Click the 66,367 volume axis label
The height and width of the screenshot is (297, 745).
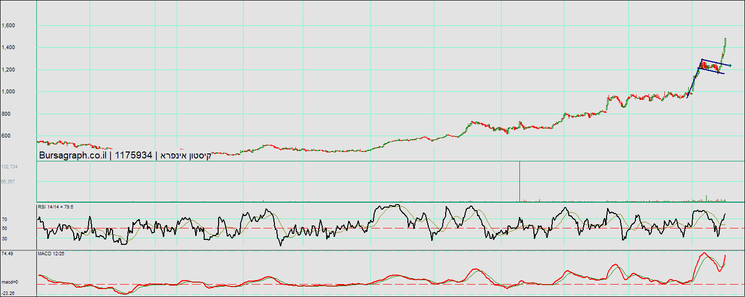pyautogui.click(x=8, y=182)
